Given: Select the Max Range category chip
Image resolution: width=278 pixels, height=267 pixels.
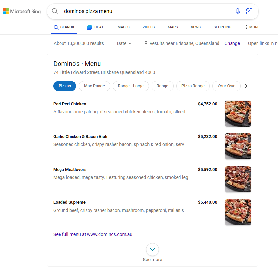Looking at the screenshot, I should click(x=94, y=86).
